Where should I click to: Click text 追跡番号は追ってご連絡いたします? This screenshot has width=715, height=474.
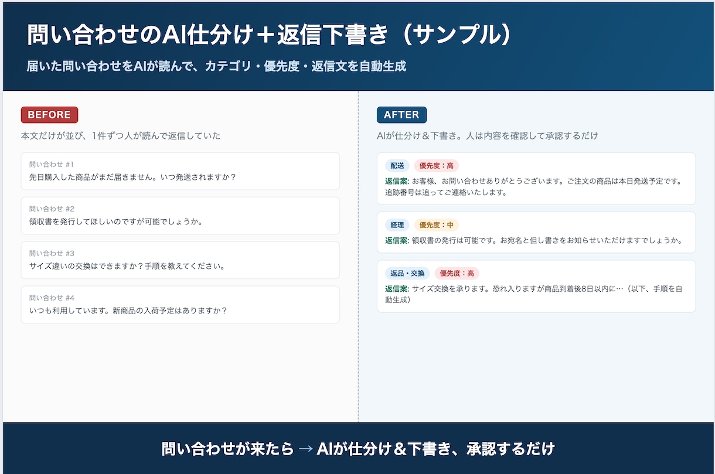click(445, 192)
